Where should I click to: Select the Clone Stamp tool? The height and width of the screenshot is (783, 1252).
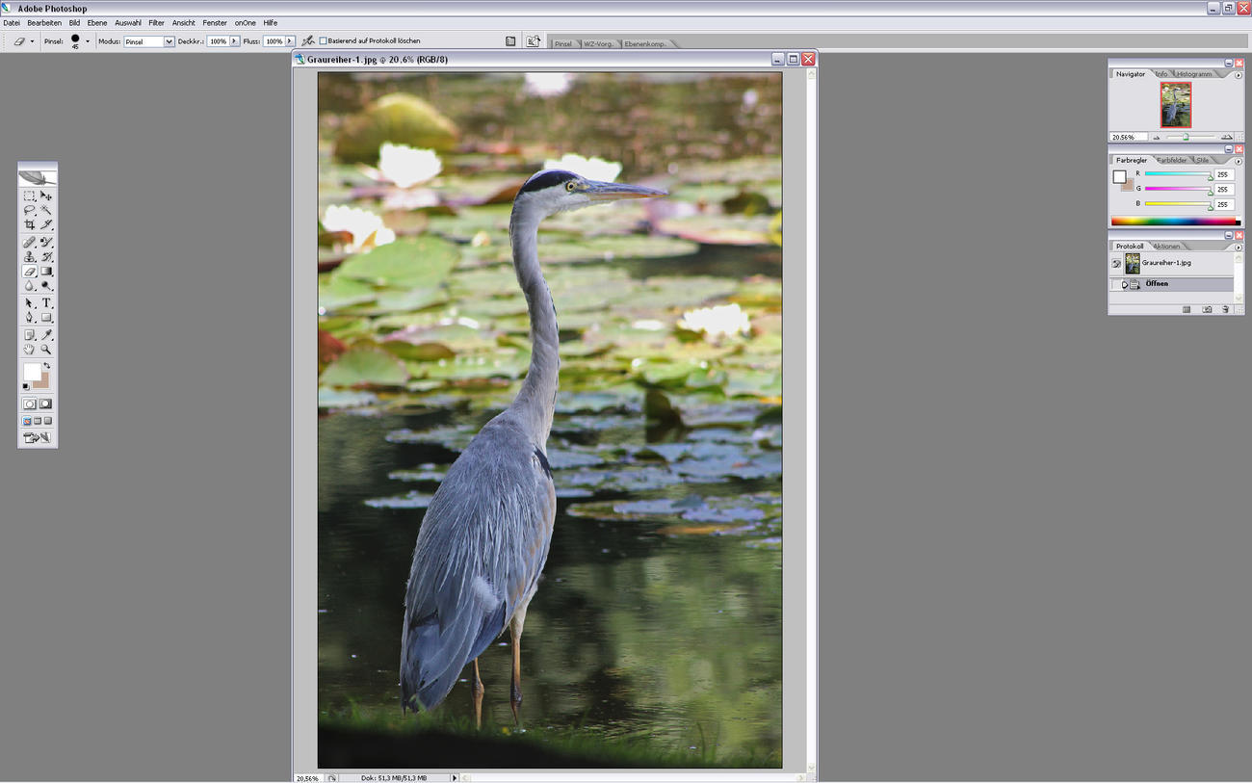(30, 256)
